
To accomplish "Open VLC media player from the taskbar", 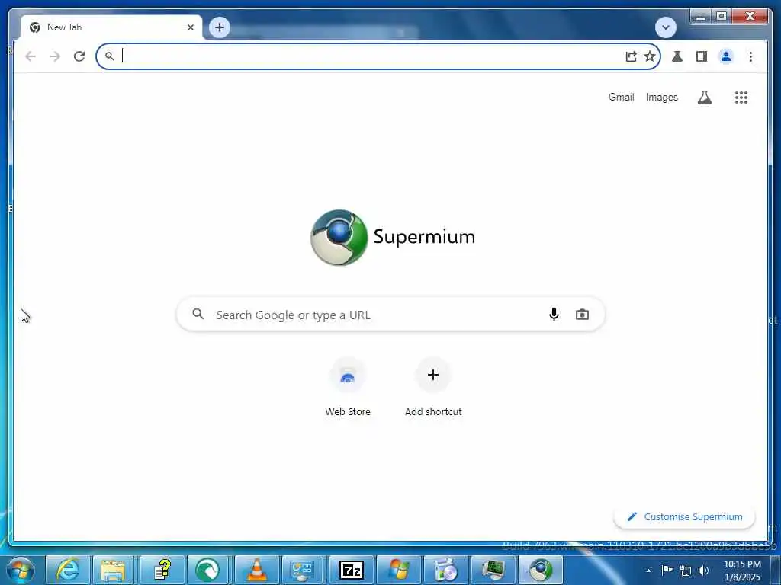I will tap(256, 570).
